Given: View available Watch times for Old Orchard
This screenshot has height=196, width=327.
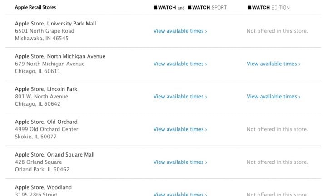Looking at the screenshot, I should [180, 129].
